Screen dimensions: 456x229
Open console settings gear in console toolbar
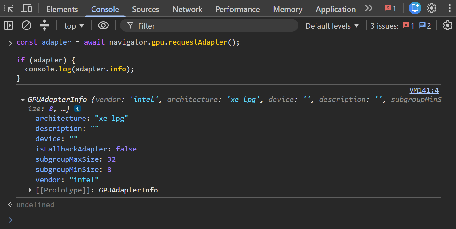(447, 25)
